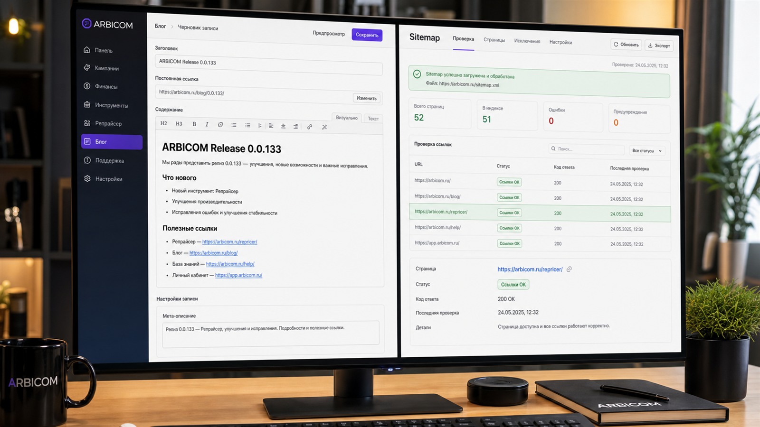Go to Блог breadcrumb link
The image size is (760, 427).
pos(161,26)
